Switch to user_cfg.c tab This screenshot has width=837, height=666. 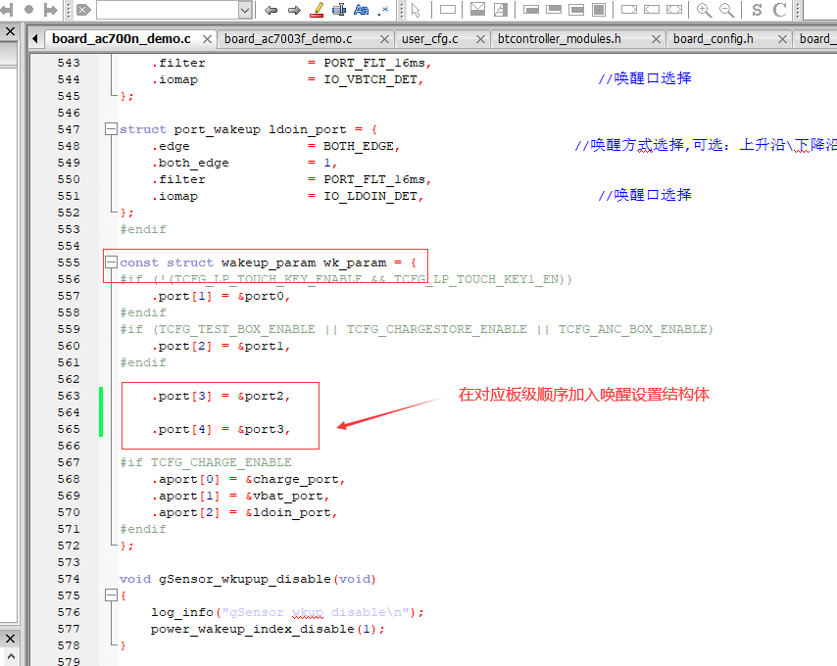tap(429, 39)
